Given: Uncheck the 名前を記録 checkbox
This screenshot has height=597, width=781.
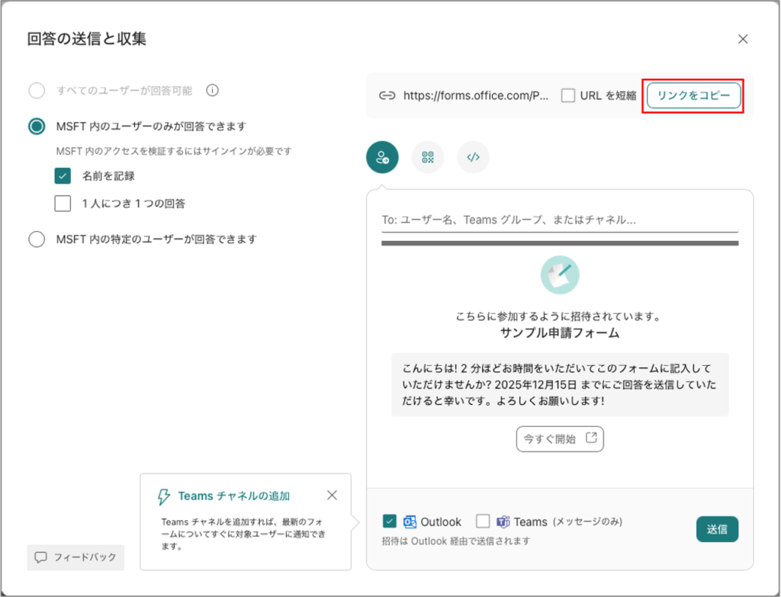Looking at the screenshot, I should click(x=63, y=176).
